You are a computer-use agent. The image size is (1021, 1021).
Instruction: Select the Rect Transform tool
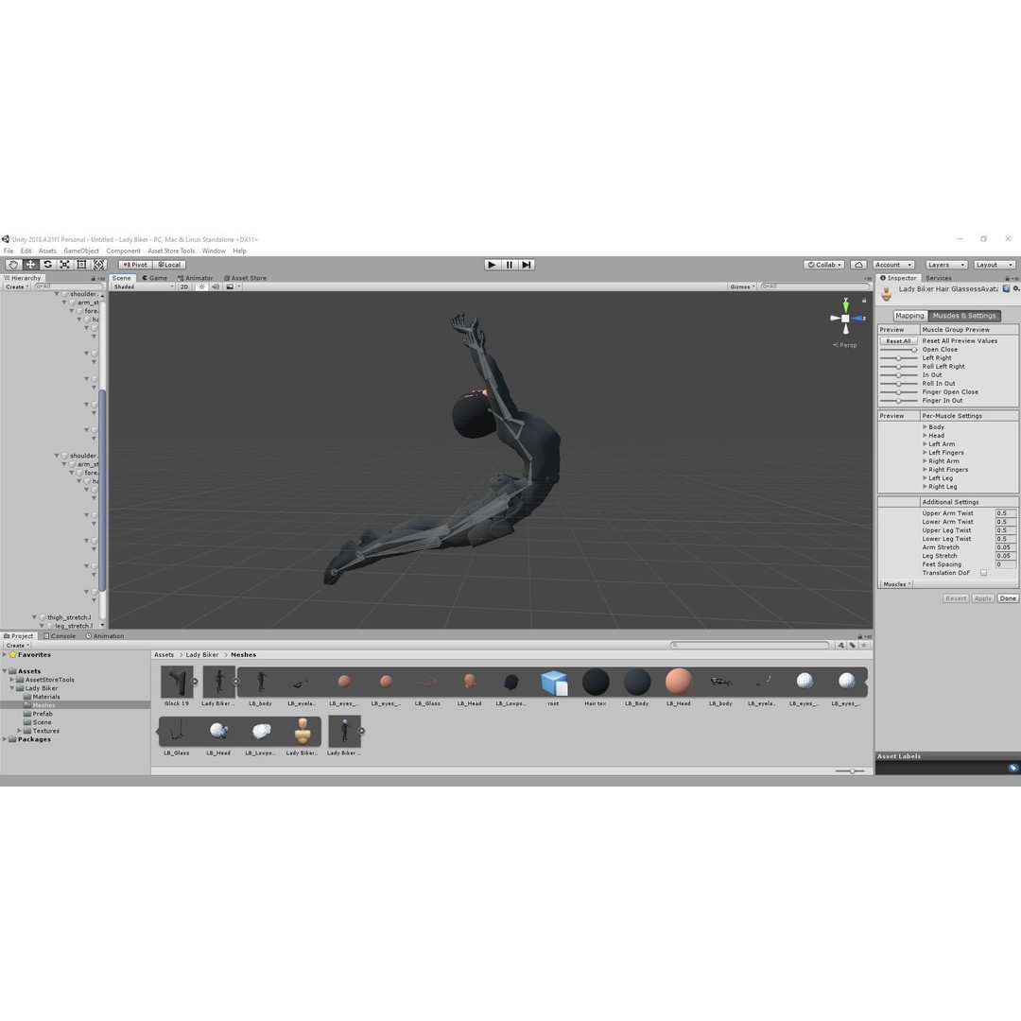(81, 265)
